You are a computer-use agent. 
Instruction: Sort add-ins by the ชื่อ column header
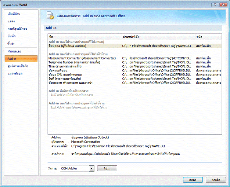click(x=85, y=37)
